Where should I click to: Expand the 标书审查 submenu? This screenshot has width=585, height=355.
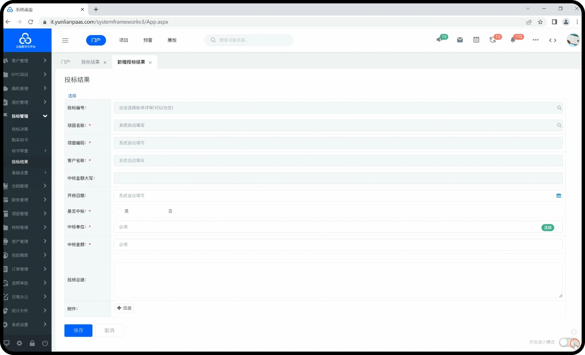(x=29, y=151)
